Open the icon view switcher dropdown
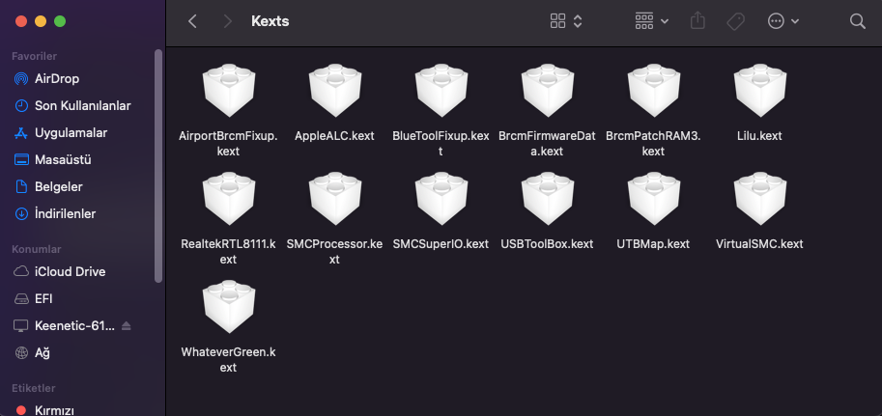882x416 pixels. (x=566, y=21)
